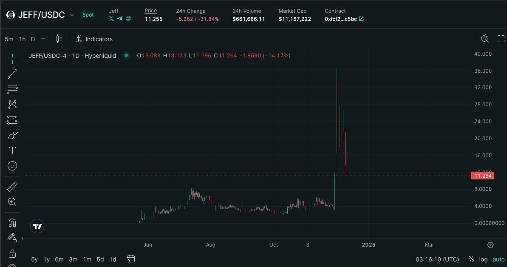Enter fullscreen chart mode

(x=501, y=39)
